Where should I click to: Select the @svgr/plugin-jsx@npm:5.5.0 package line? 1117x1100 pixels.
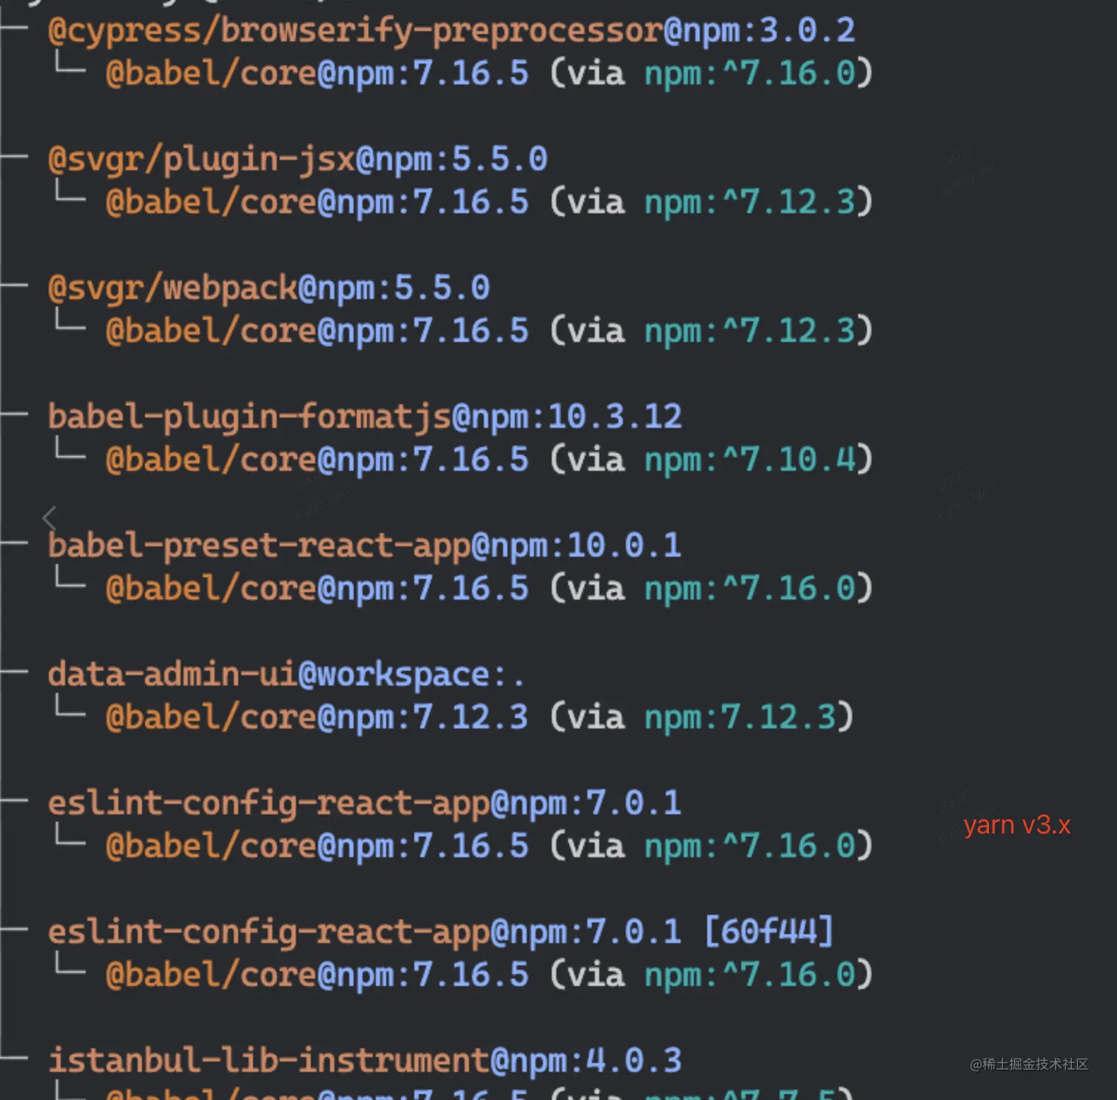click(x=297, y=160)
